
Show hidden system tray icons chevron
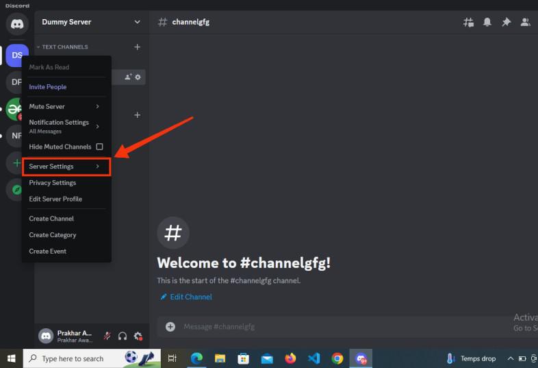[x=511, y=358]
